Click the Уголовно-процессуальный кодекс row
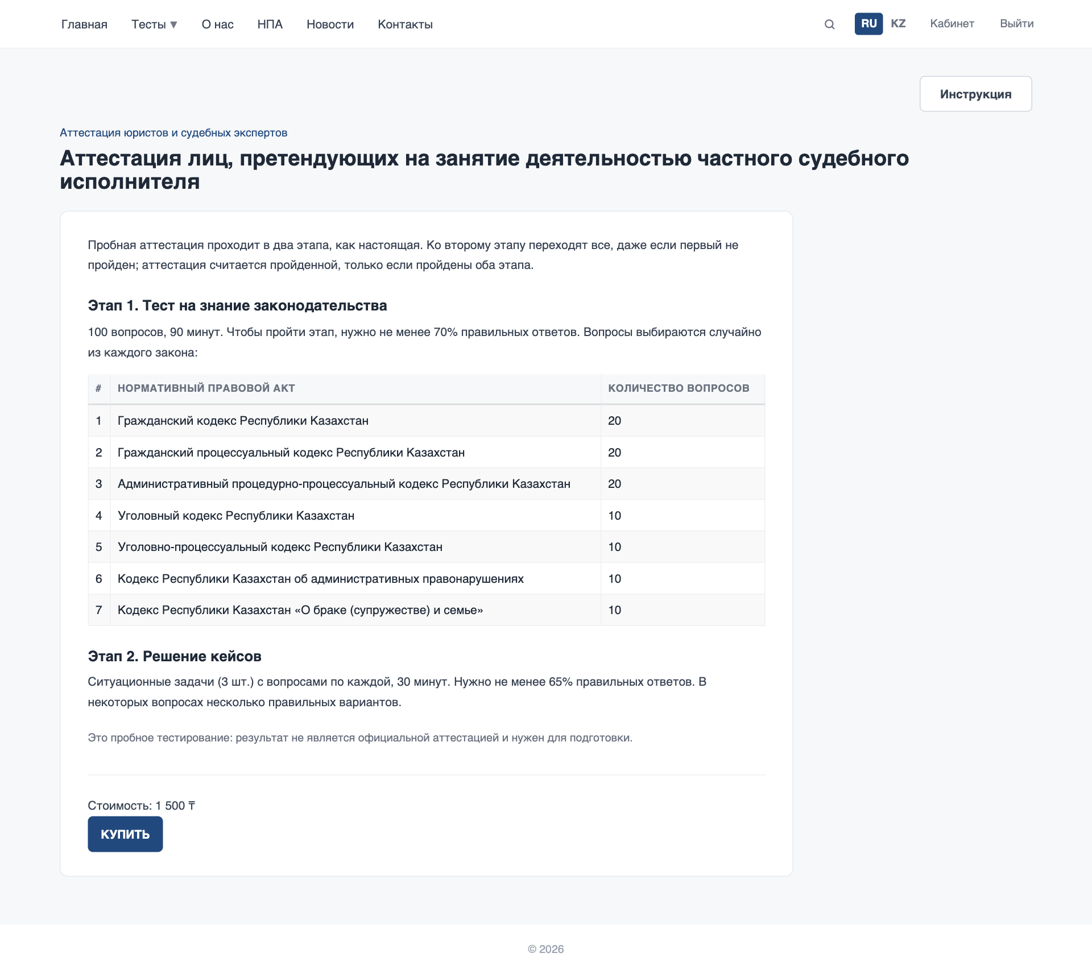This screenshot has height=974, width=1092. point(427,547)
